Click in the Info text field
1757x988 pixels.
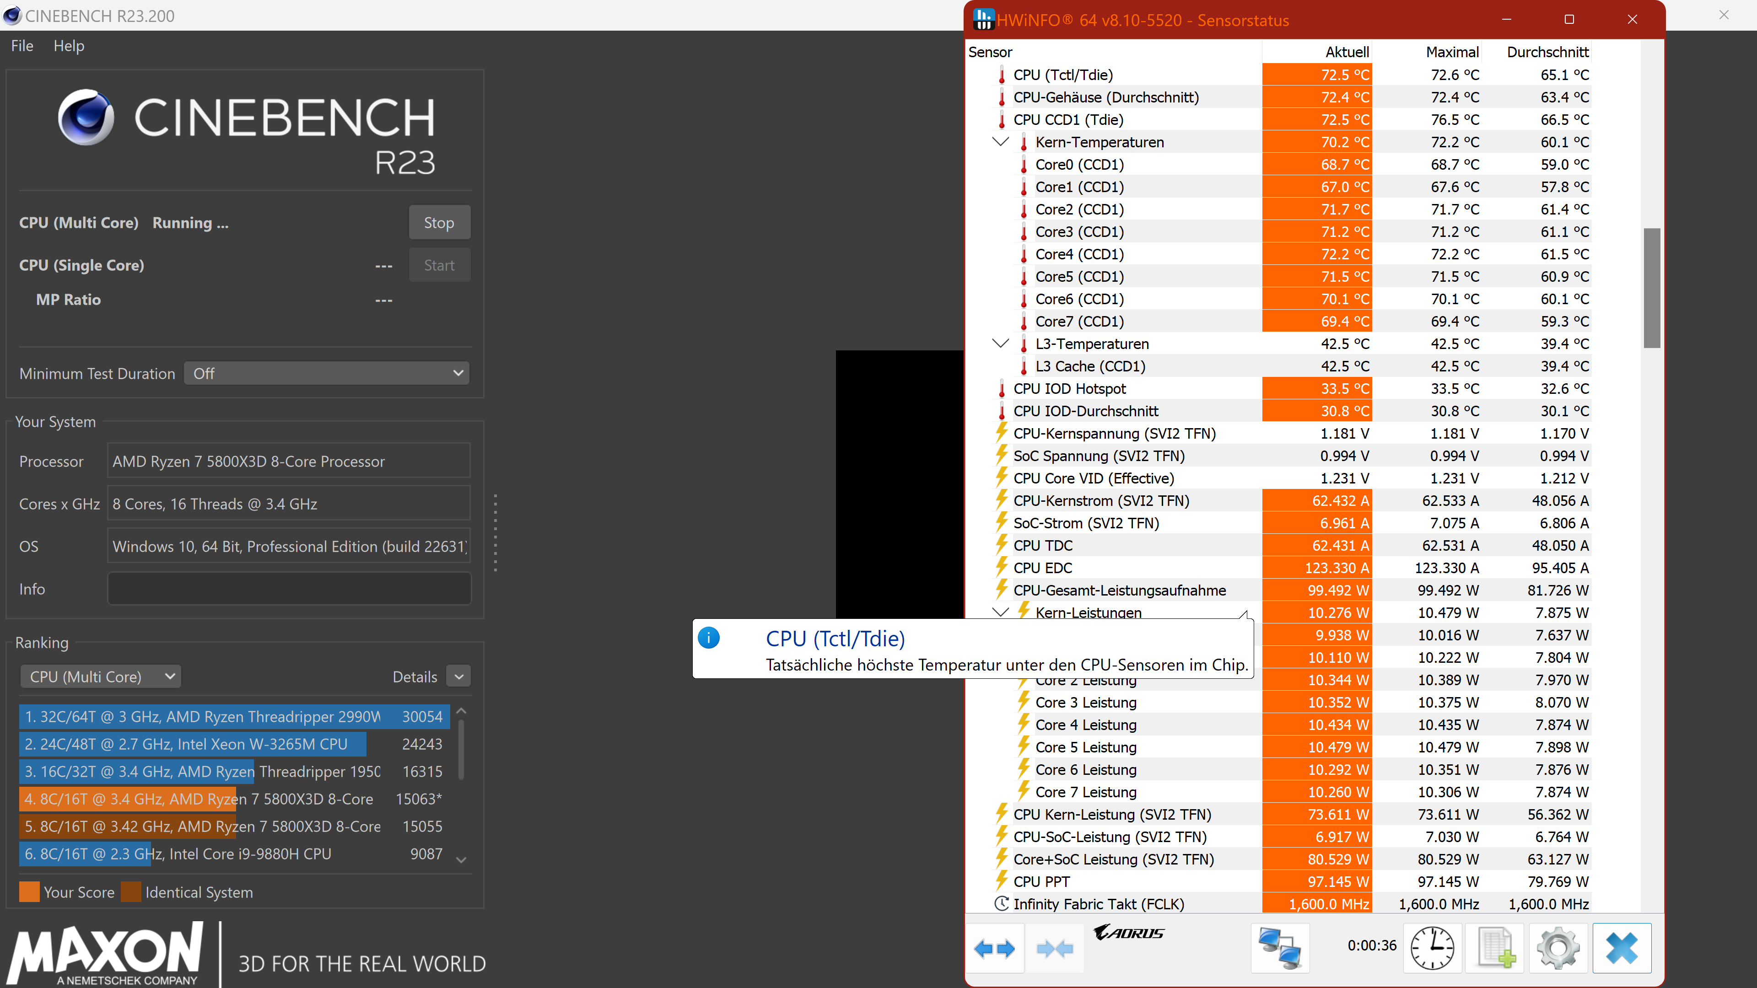coord(289,588)
